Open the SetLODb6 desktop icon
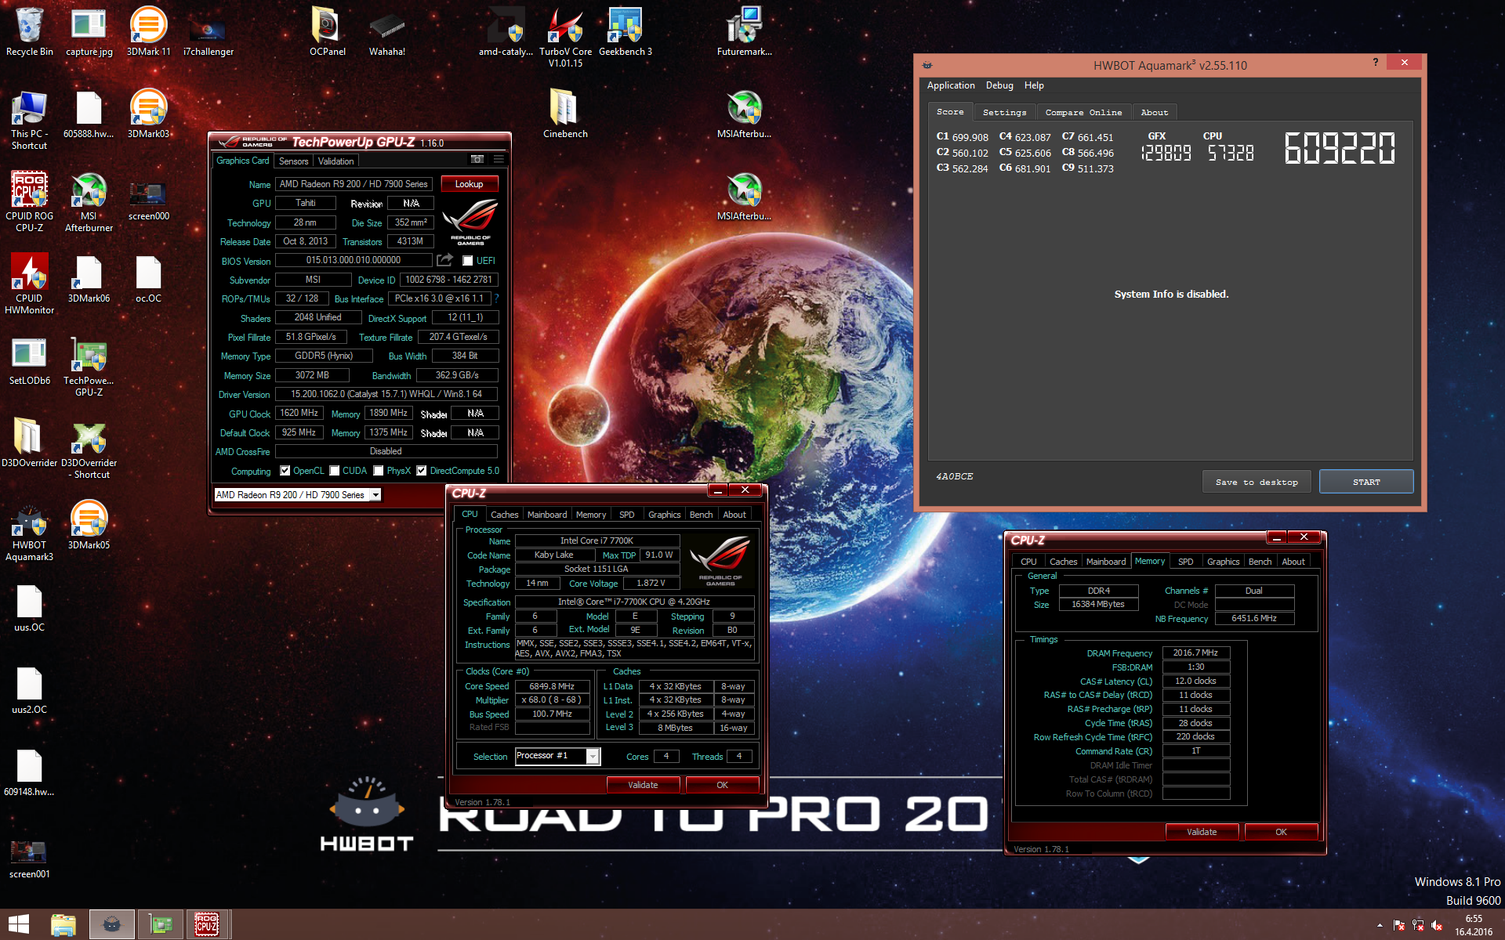The image size is (1505, 940). (29, 360)
